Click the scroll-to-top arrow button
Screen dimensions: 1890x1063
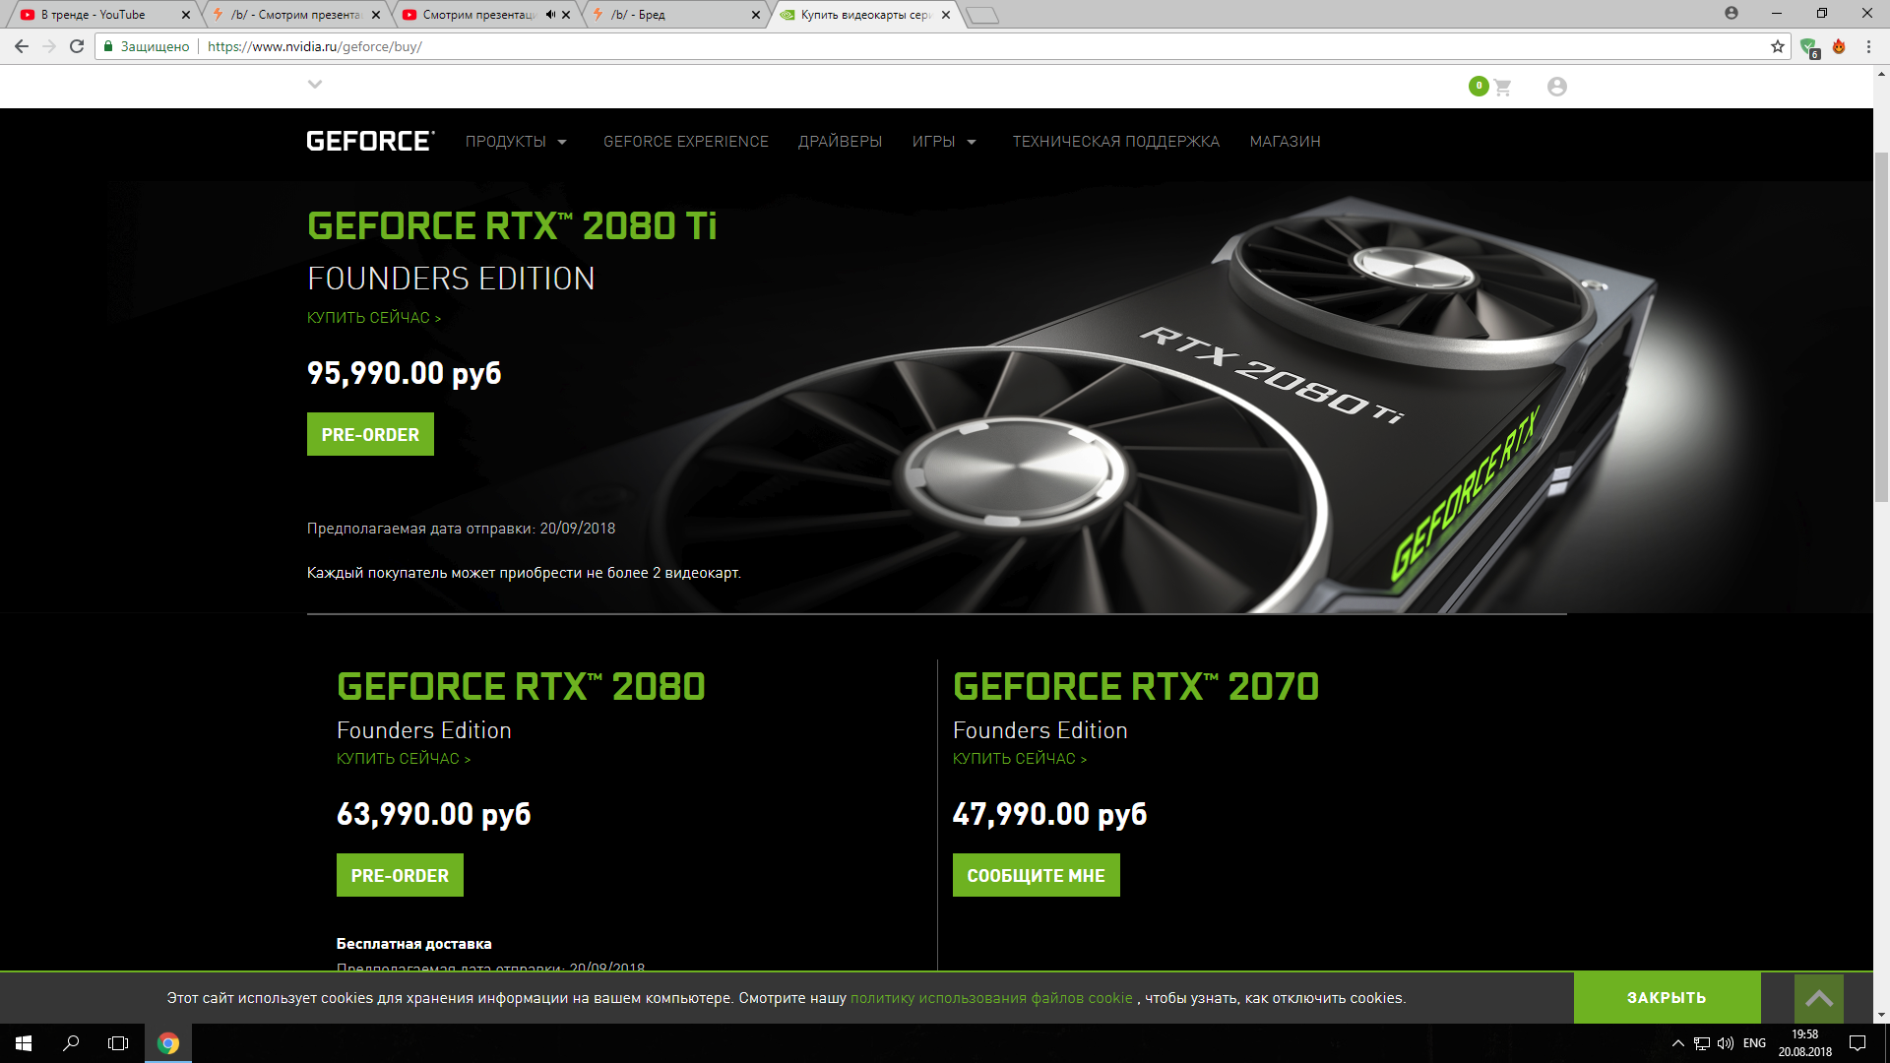pyautogui.click(x=1819, y=999)
